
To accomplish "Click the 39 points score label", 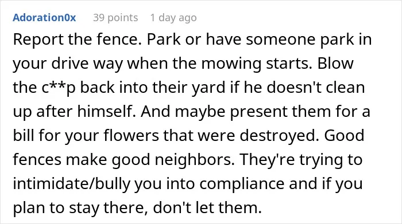I will click(x=115, y=18).
